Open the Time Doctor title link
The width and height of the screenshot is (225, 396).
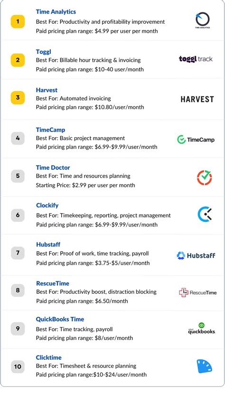tap(53, 168)
